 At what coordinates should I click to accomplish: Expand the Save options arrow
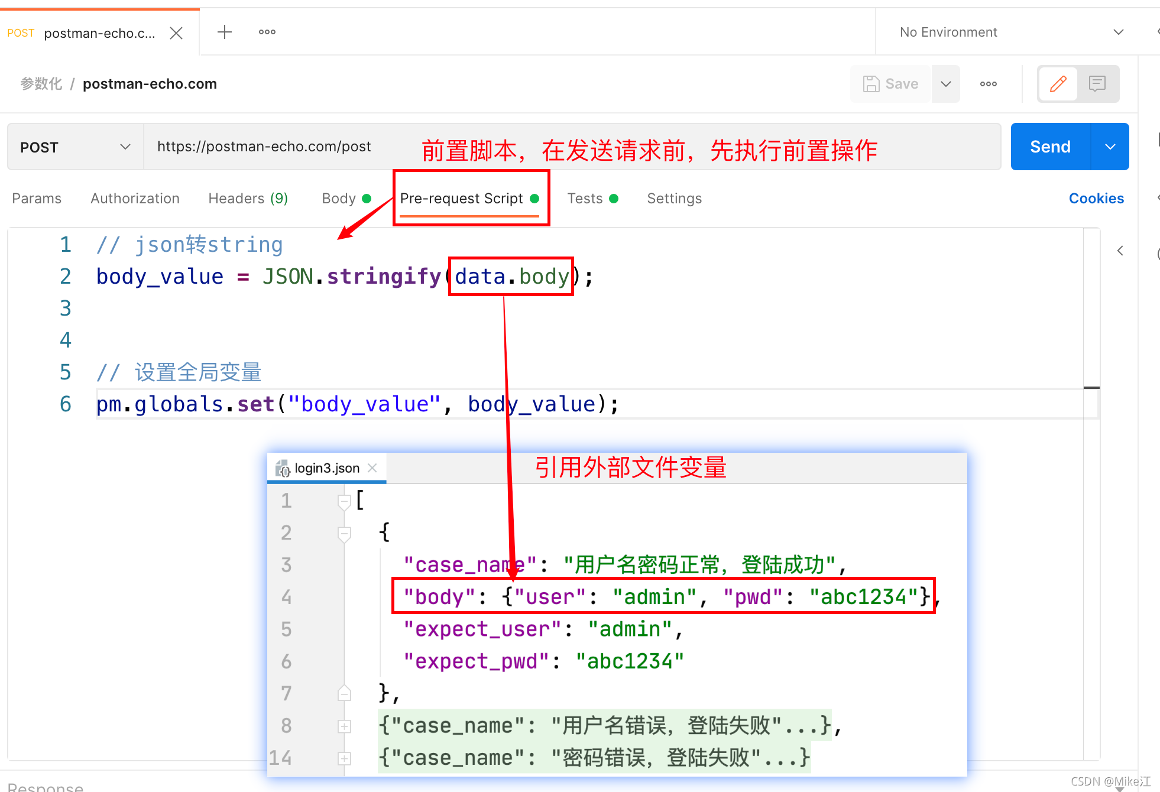point(946,84)
